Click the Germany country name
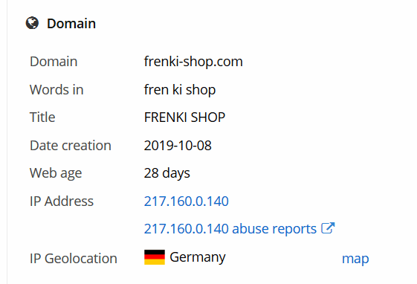The width and height of the screenshot is (417, 284). [x=198, y=257]
